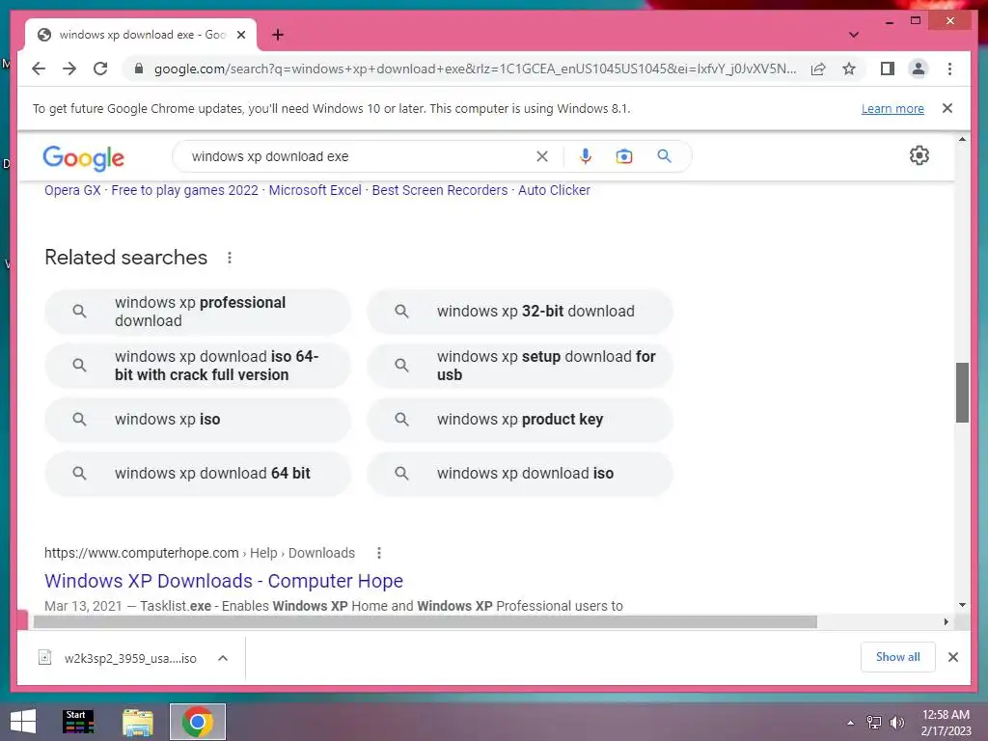
Task: Go back to the previous page
Action: [39, 69]
